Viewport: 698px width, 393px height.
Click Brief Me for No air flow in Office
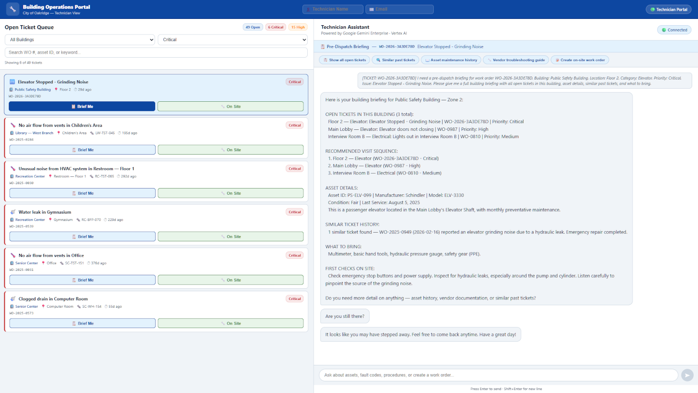82,280
